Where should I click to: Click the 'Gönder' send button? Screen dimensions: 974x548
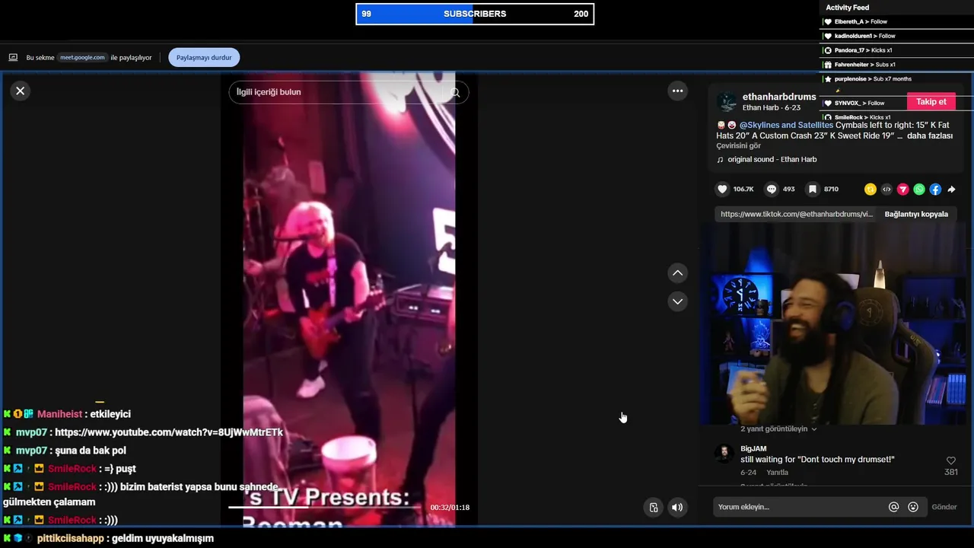(x=944, y=507)
